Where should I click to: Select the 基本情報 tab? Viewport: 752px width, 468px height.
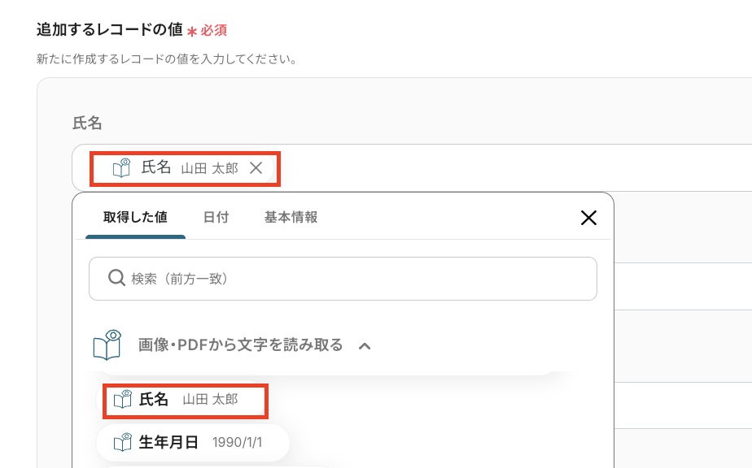291,217
